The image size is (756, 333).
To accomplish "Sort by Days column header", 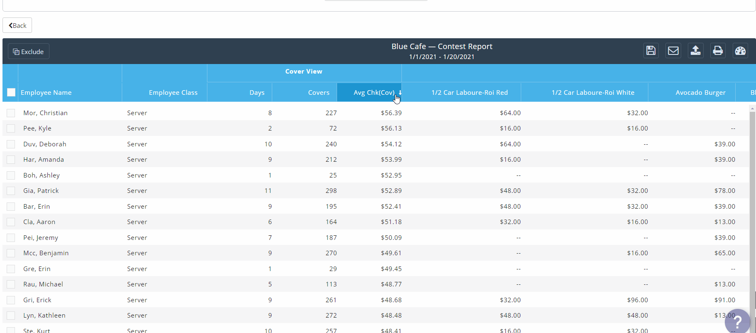I will pos(257,93).
